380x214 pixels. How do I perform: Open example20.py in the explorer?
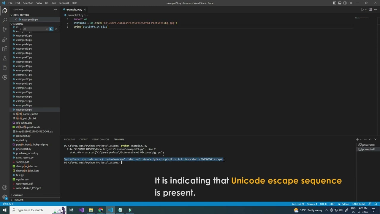(24, 70)
